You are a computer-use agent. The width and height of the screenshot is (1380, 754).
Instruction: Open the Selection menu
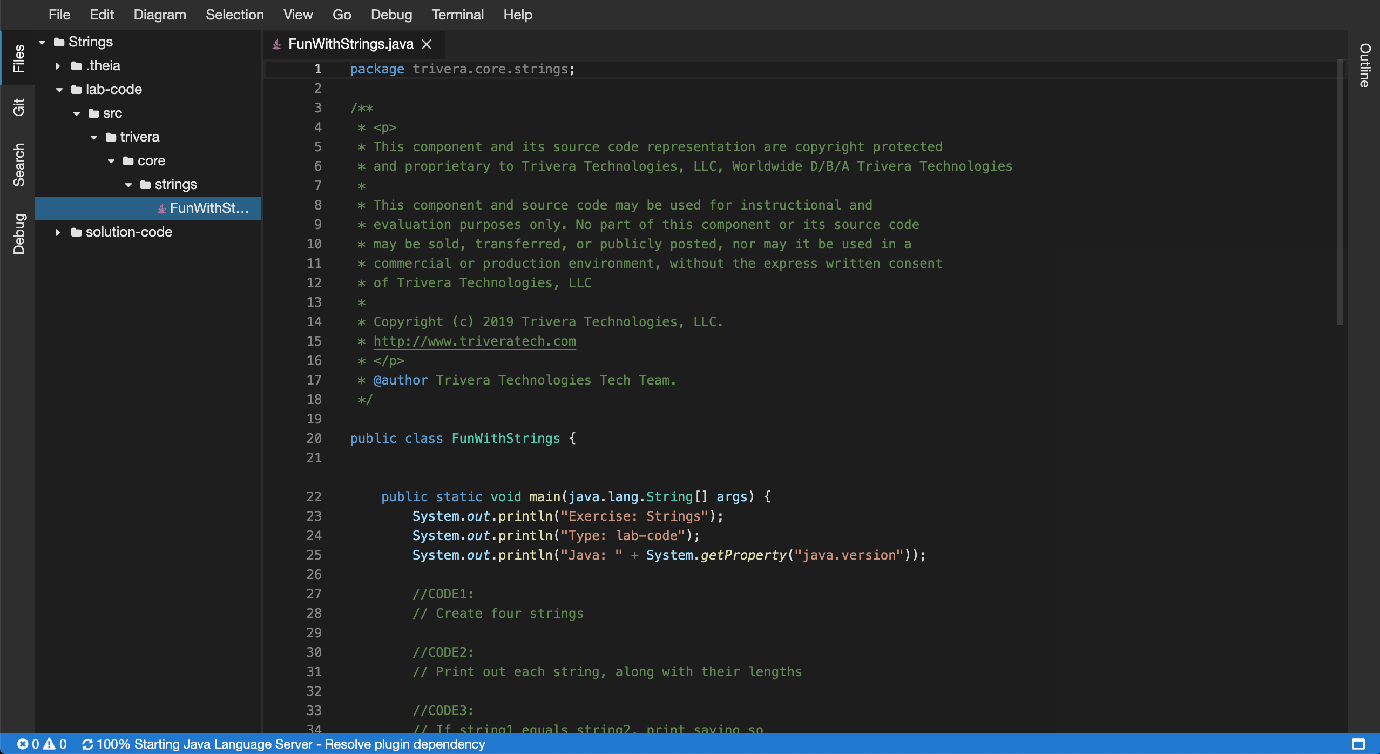click(x=234, y=15)
